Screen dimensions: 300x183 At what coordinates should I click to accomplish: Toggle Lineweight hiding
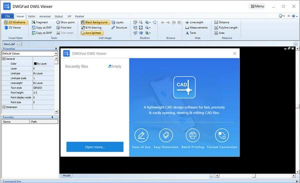coord(194,22)
